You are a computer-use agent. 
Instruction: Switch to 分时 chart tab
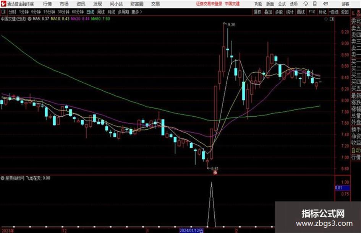(x=12, y=12)
